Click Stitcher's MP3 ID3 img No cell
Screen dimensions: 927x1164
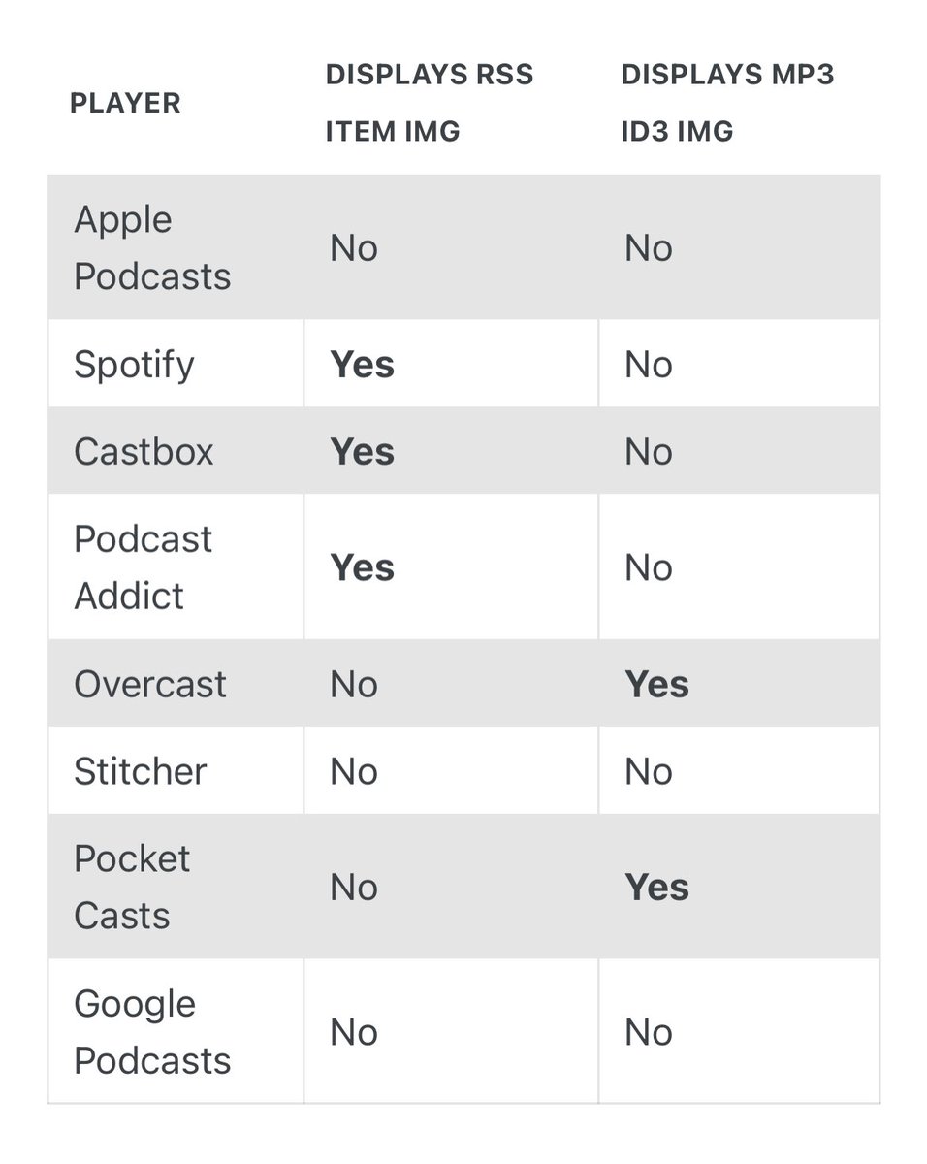pos(649,772)
